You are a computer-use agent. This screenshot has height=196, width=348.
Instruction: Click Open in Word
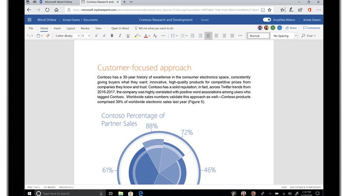click(x=120, y=28)
